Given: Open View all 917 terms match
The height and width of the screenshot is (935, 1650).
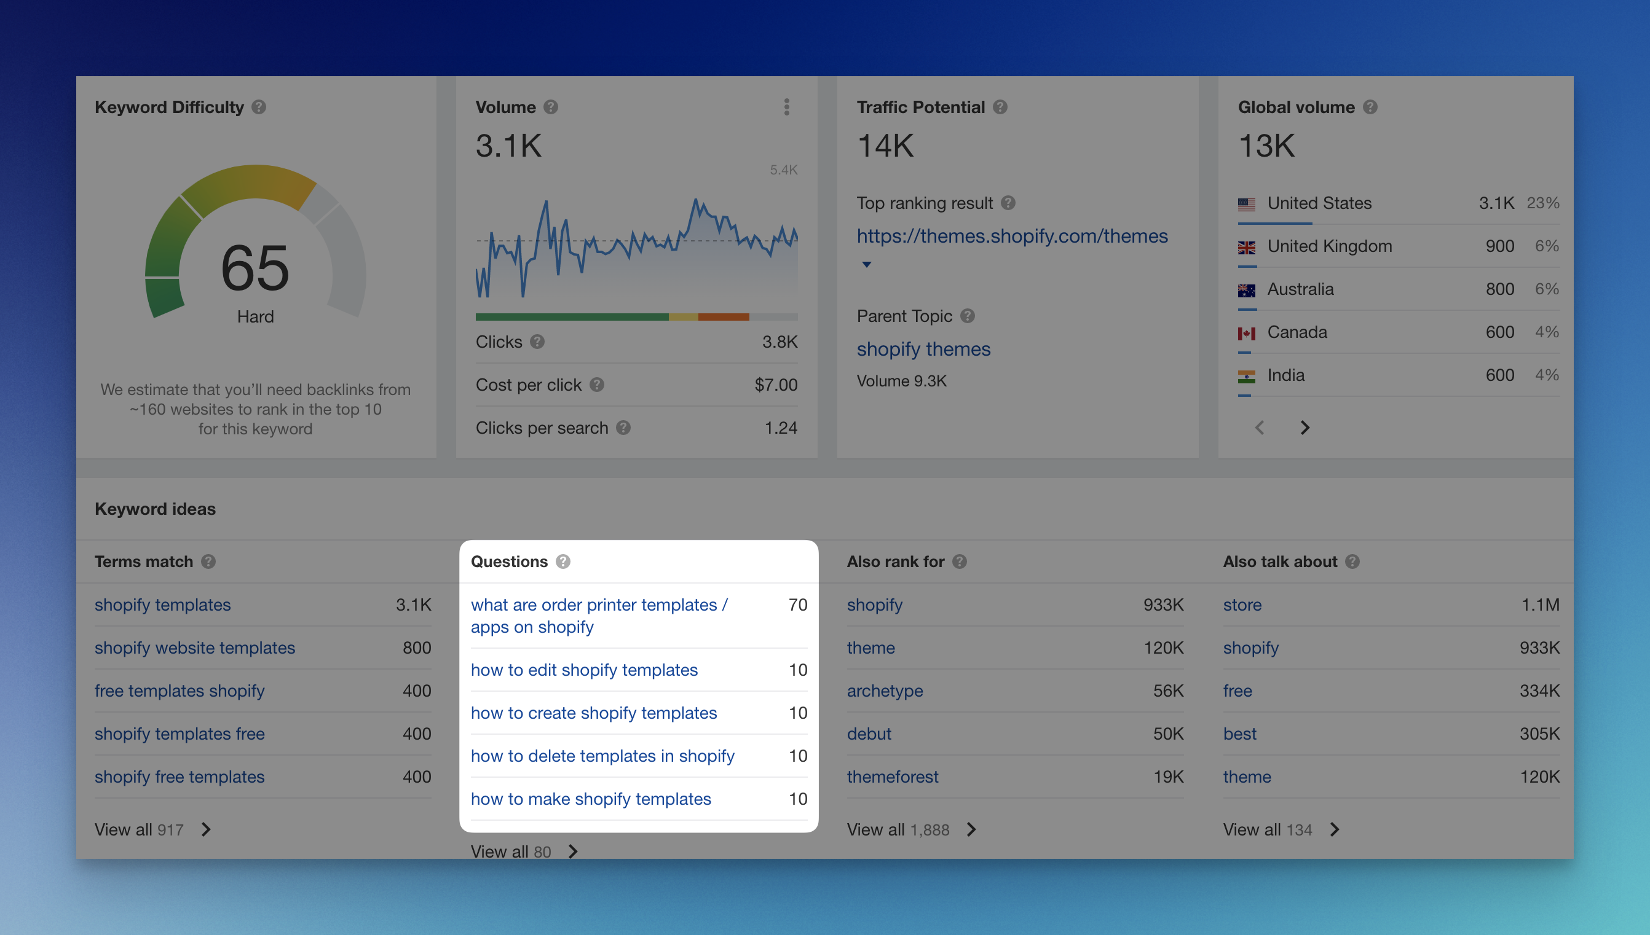Looking at the screenshot, I should click(153, 830).
